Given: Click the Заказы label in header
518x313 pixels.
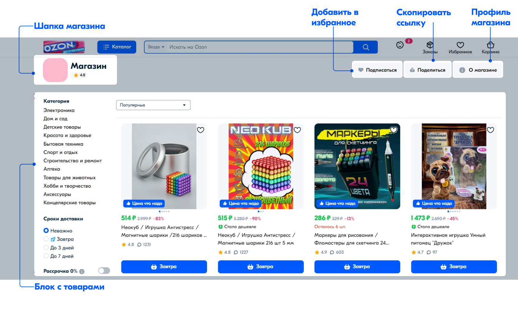Looking at the screenshot, I should [x=430, y=52].
